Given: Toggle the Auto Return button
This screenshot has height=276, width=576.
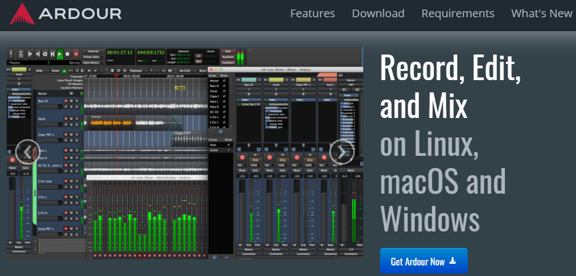Looking at the screenshot, I should [x=93, y=63].
